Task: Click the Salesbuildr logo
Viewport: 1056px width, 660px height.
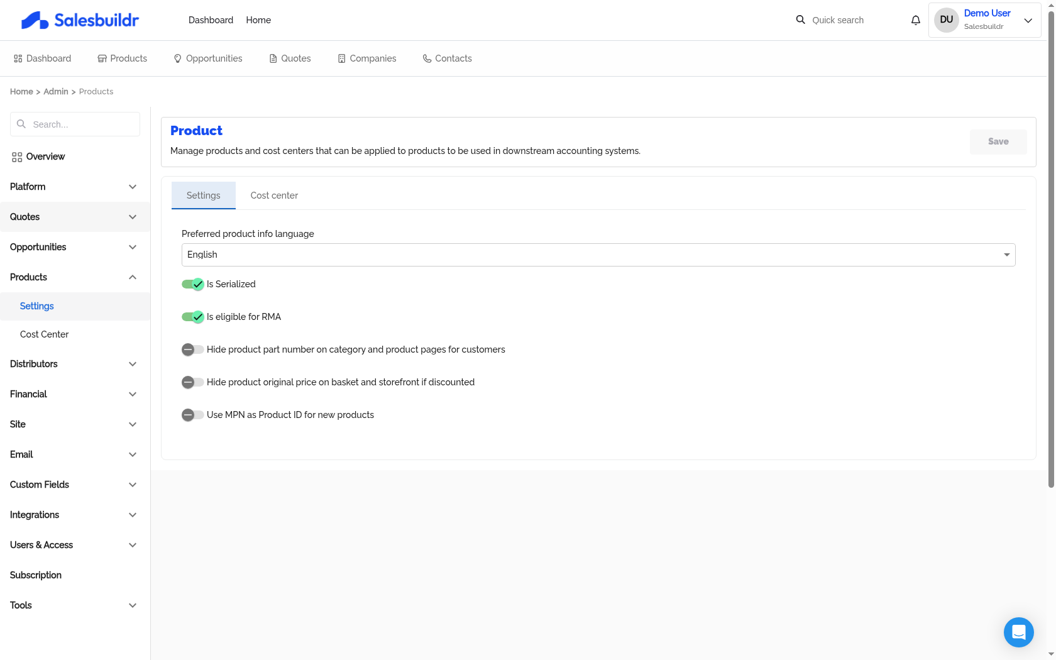Action: point(80,19)
